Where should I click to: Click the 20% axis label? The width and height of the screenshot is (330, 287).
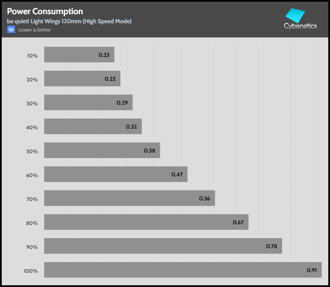(32, 80)
